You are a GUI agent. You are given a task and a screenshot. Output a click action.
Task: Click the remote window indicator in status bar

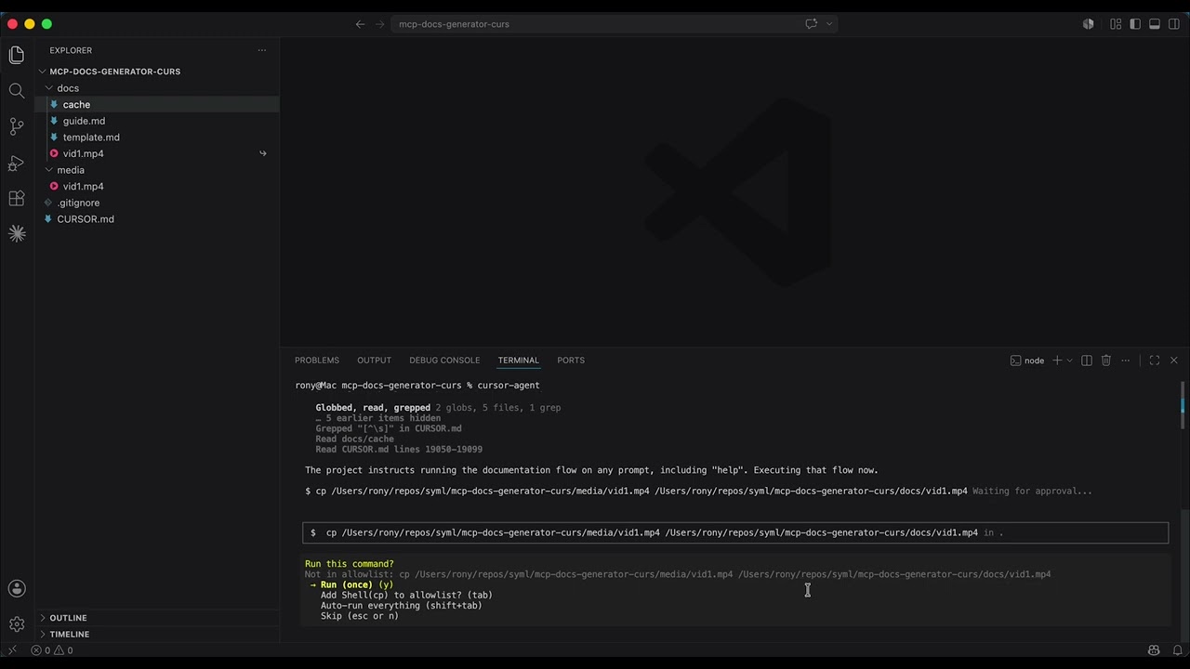tap(12, 650)
